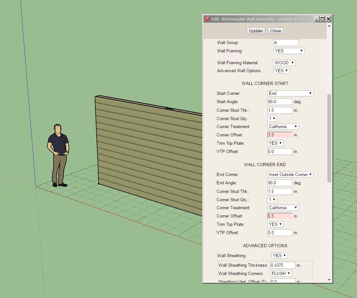The height and width of the screenshot is (298, 357).
Task: Toggle the Wall Sheathing YES dropdown
Action: coord(279,256)
